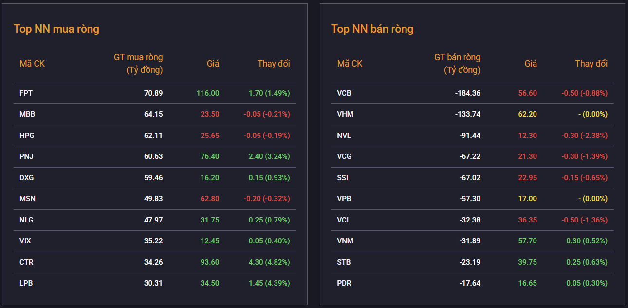
Task: Click LPB change 1.45 (4.39%)
Action: click(x=269, y=283)
